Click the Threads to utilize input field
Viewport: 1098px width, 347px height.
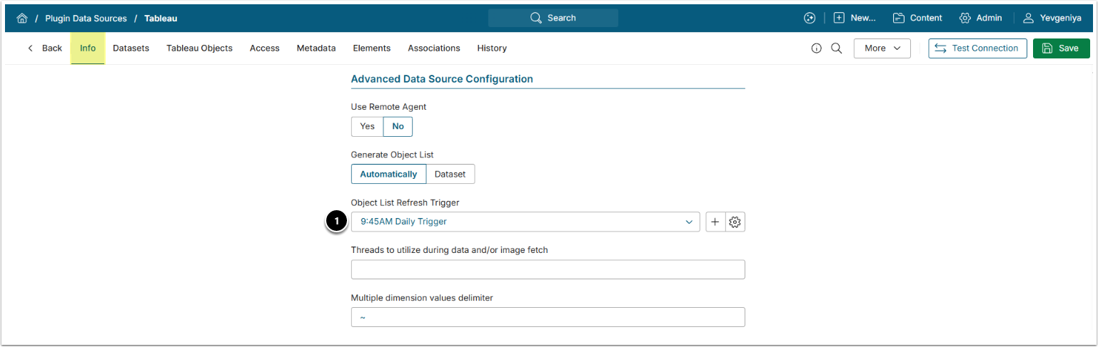tap(548, 269)
